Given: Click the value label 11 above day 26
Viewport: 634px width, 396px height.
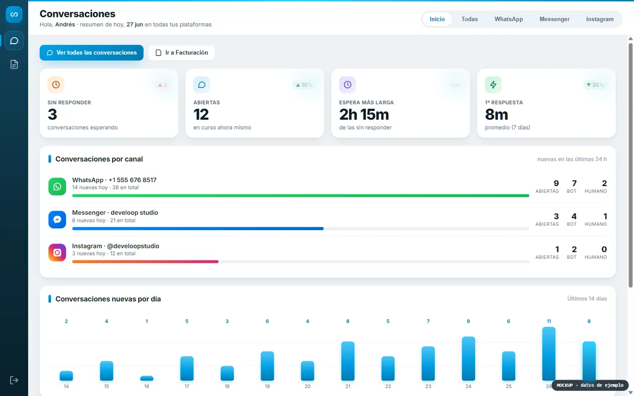Looking at the screenshot, I should coord(549,321).
